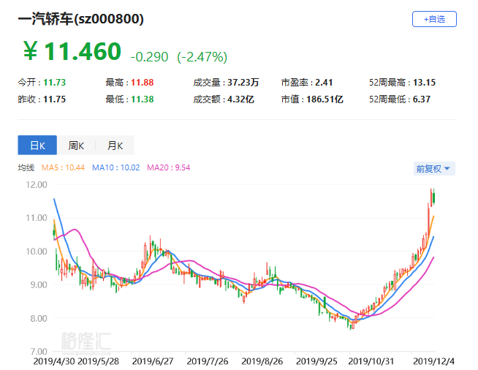Click the current price ¥ 11.460
This screenshot has height=370, width=478.
click(72, 51)
